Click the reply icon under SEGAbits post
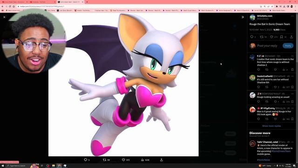298x168 pixels. point(252,37)
